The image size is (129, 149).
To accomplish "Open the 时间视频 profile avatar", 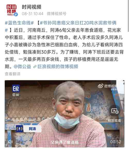I will tap(12, 10).
